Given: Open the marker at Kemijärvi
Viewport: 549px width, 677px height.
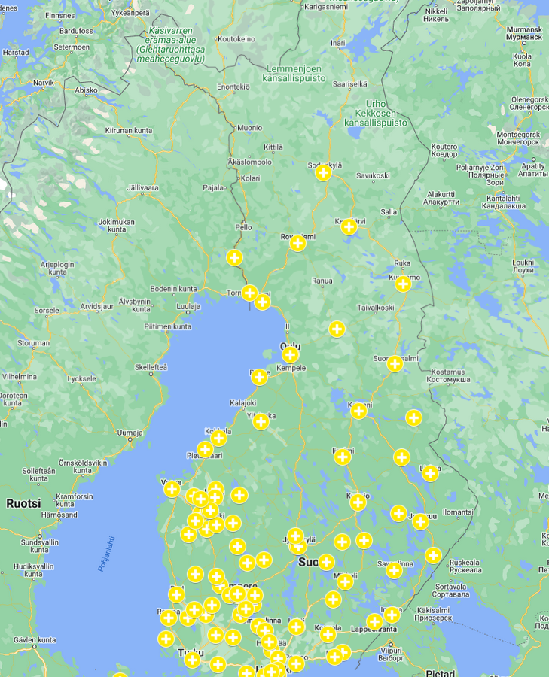Looking at the screenshot, I should click(349, 226).
